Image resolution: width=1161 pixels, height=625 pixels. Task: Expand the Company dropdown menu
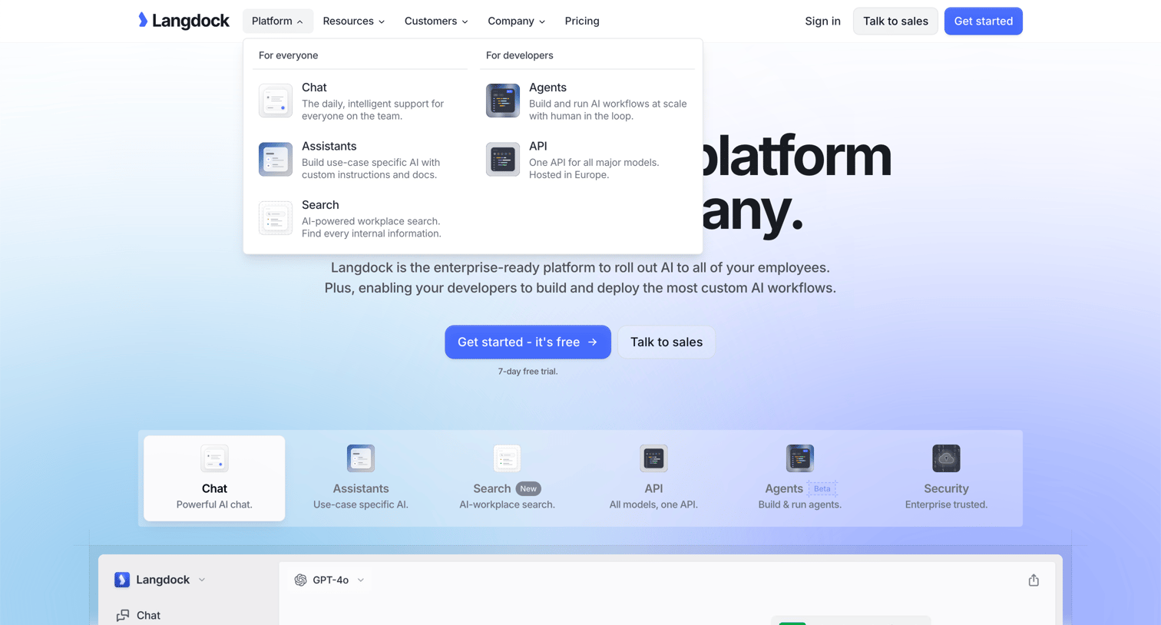[x=517, y=21]
